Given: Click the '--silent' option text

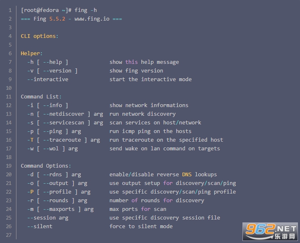Looking at the screenshot, I should point(39,226).
